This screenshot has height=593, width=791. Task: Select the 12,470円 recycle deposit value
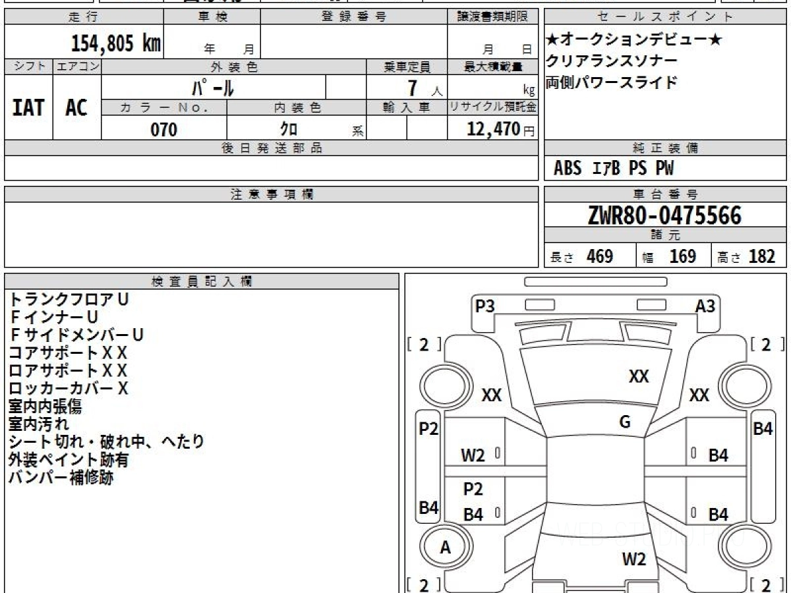pos(501,129)
